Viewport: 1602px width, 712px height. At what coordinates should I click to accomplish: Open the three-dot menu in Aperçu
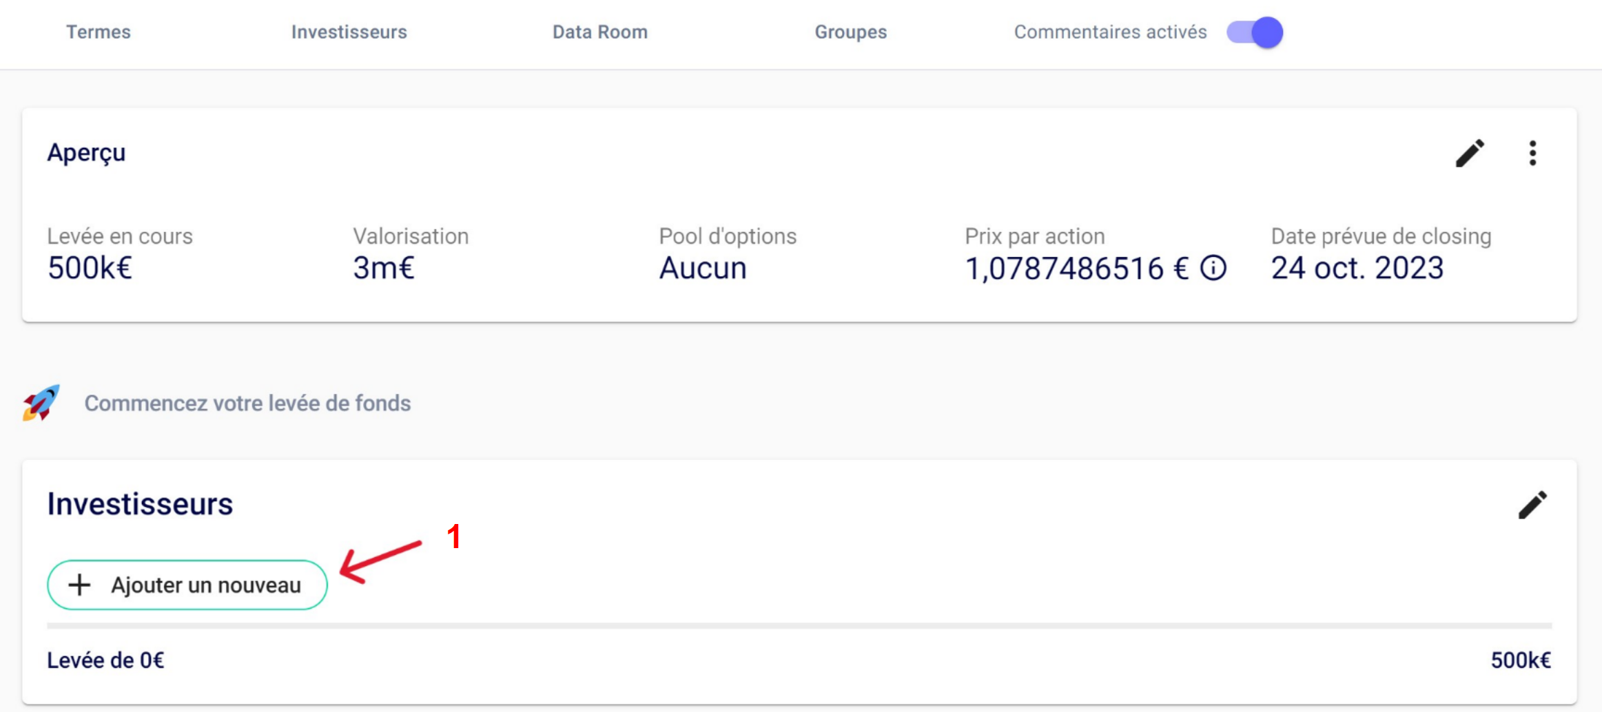(x=1532, y=153)
